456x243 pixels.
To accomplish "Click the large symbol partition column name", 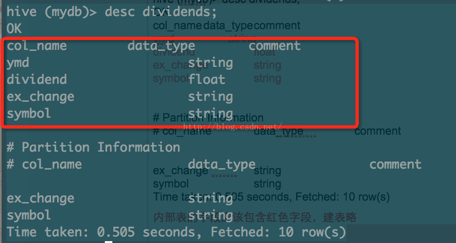I will [29, 215].
